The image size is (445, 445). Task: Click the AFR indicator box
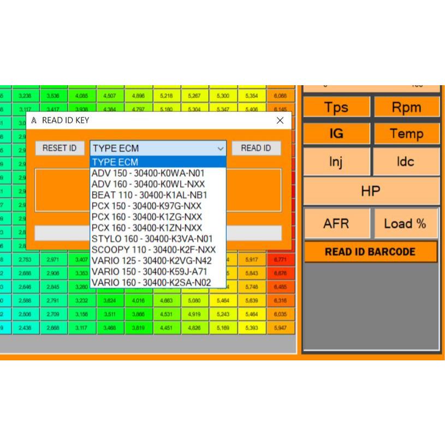point(337,224)
